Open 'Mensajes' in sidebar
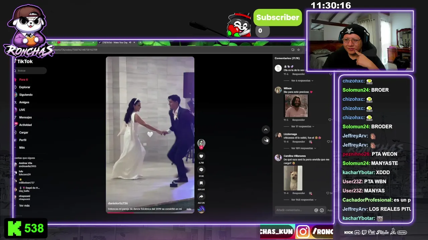Viewport: 428px width, 240px height. tap(25, 117)
